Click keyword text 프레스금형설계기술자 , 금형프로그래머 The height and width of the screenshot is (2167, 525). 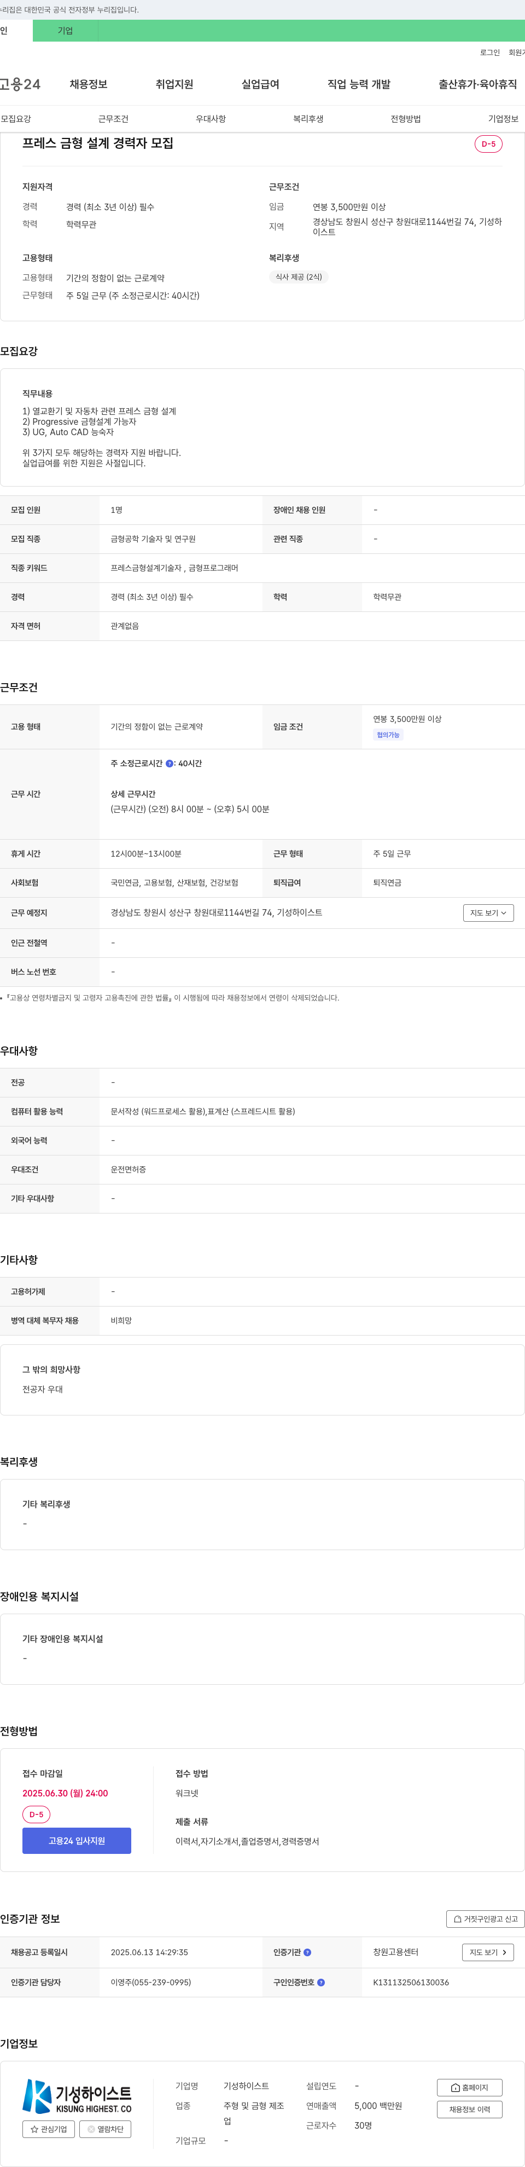(x=174, y=568)
